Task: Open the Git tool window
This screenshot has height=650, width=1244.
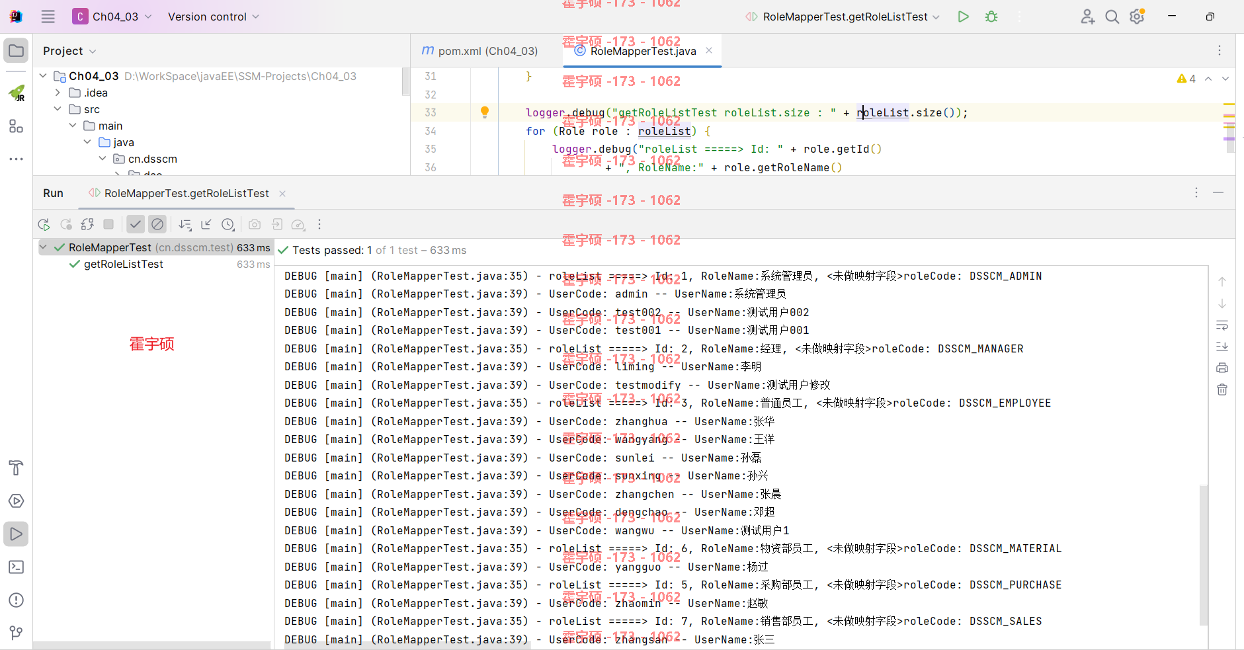Action: click(16, 633)
